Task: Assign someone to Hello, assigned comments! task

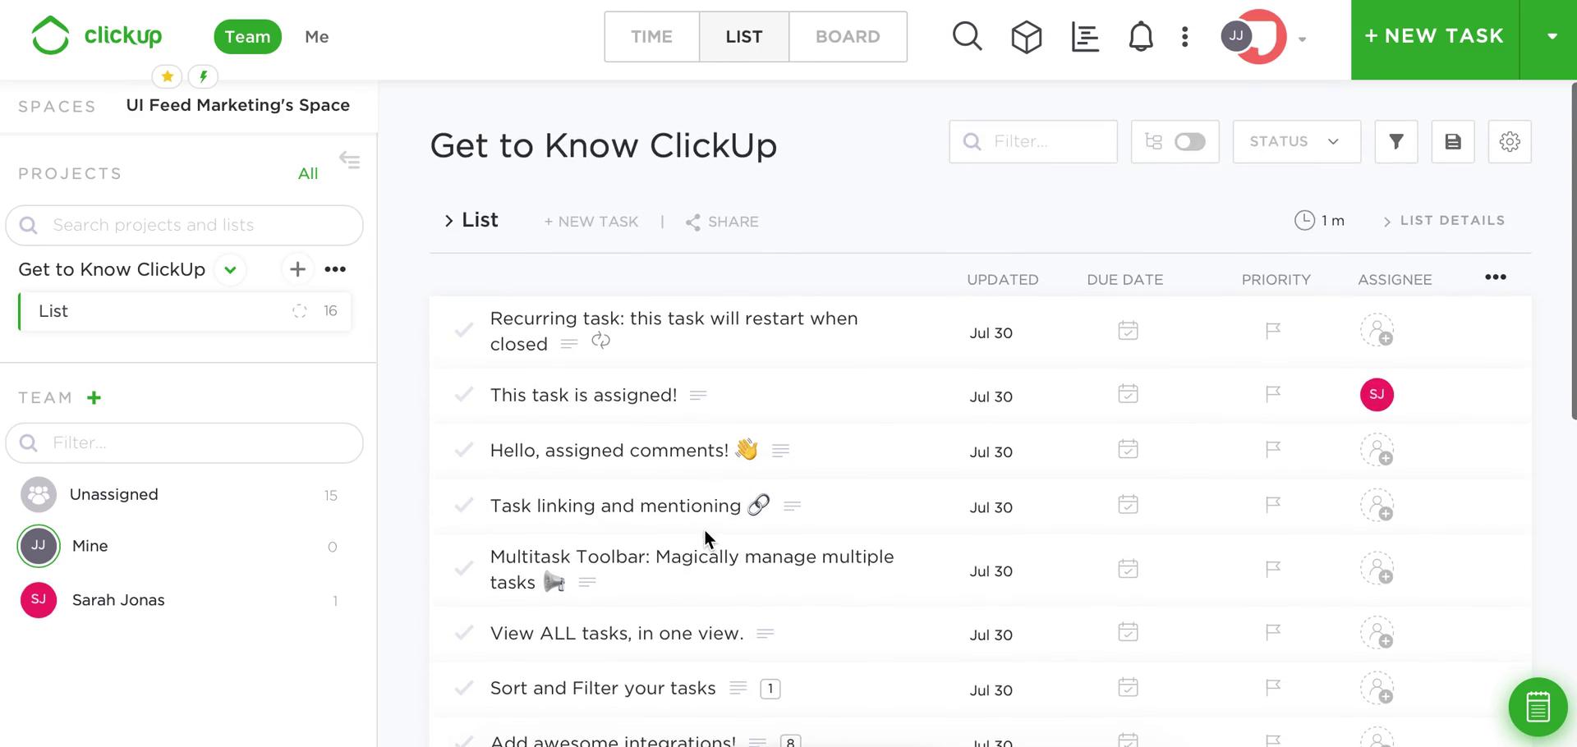Action: (x=1377, y=450)
